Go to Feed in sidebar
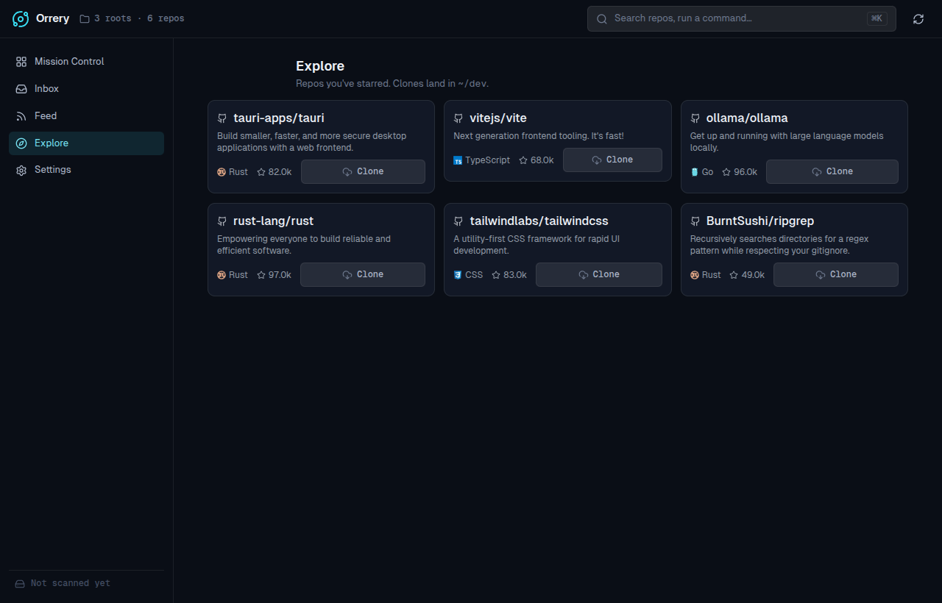Viewport: 942px width, 603px height. 86,116
